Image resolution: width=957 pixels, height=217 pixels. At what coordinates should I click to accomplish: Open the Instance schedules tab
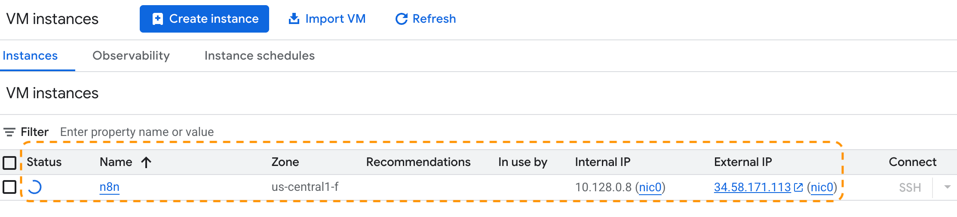point(259,56)
